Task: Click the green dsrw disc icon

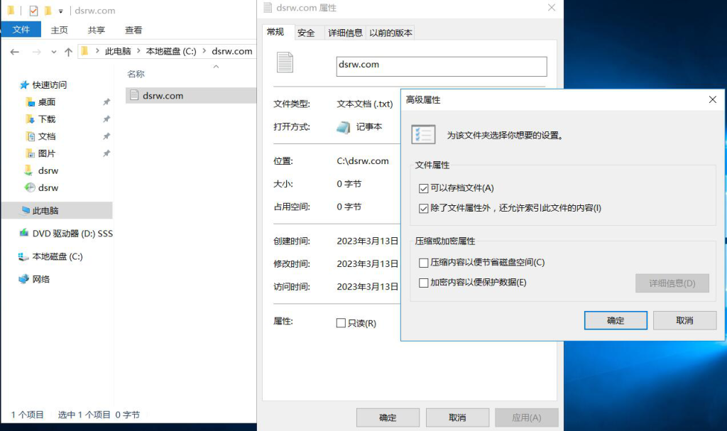Action: pos(30,187)
